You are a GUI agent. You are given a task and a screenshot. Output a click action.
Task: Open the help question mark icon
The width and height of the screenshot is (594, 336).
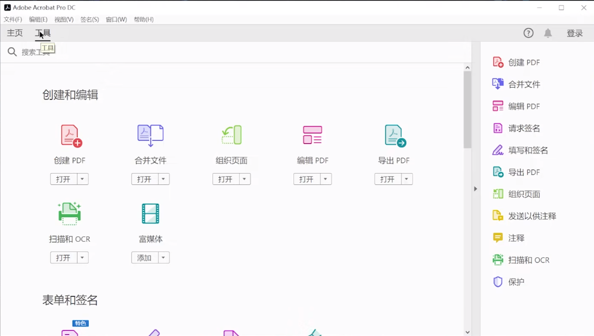coord(528,33)
